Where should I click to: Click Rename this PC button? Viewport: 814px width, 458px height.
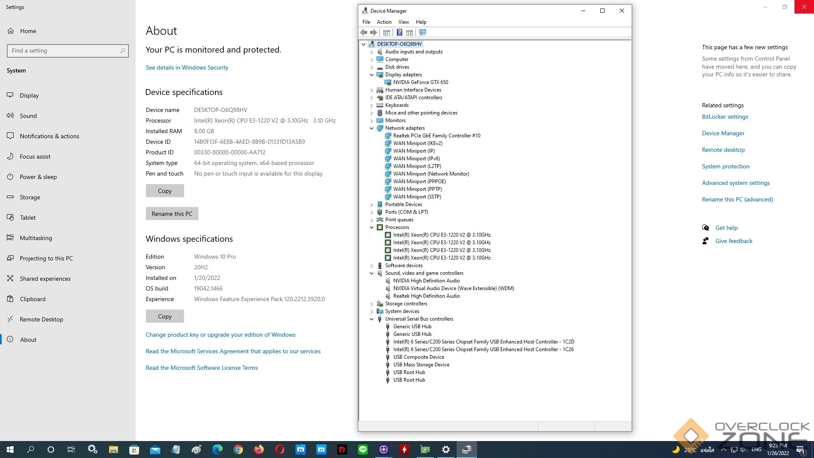[172, 214]
